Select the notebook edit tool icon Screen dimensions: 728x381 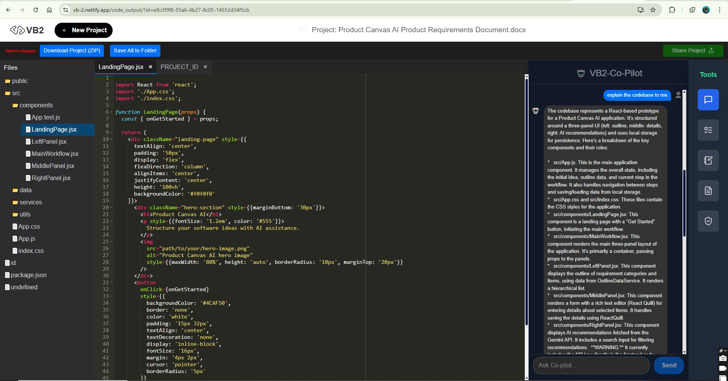(x=708, y=160)
